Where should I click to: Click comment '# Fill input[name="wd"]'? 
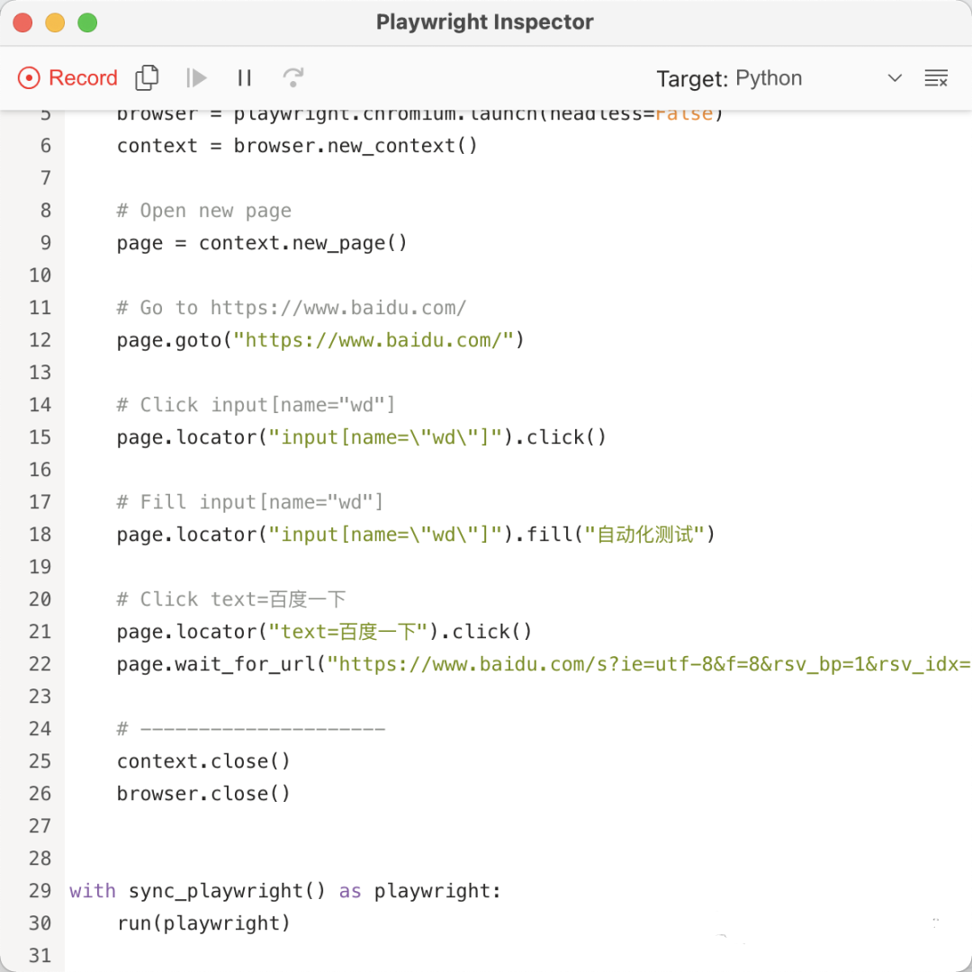click(250, 502)
